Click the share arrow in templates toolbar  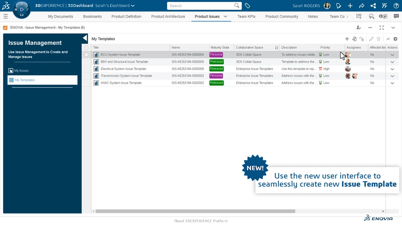click(x=388, y=39)
